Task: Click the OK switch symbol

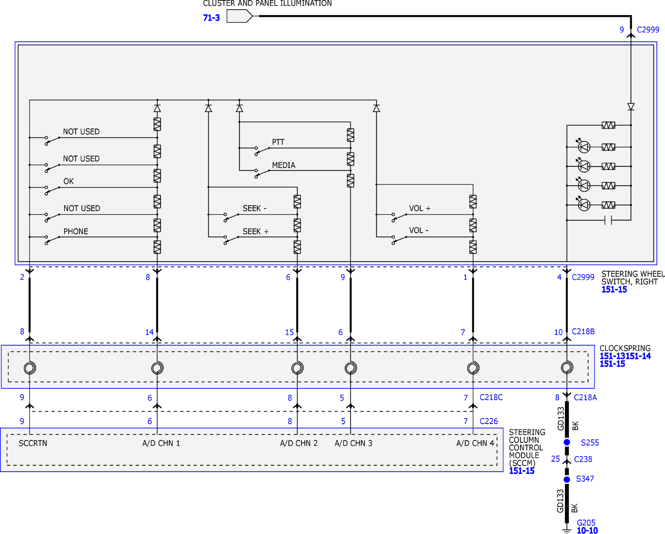Action: [x=52, y=190]
